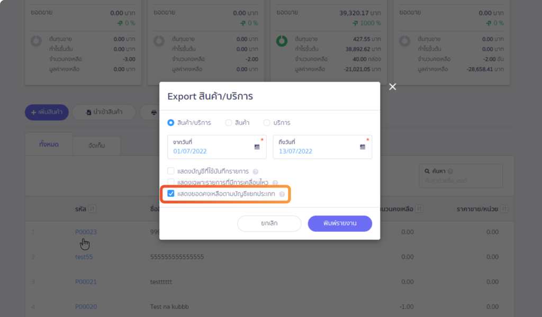The height and width of the screenshot is (317, 542).
Task: Switch to the ทั้งหมด tab
Action: (49, 144)
